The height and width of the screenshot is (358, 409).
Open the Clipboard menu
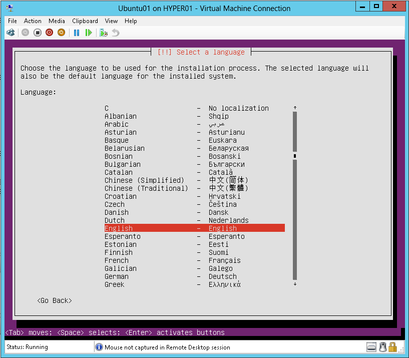pyautogui.click(x=85, y=21)
